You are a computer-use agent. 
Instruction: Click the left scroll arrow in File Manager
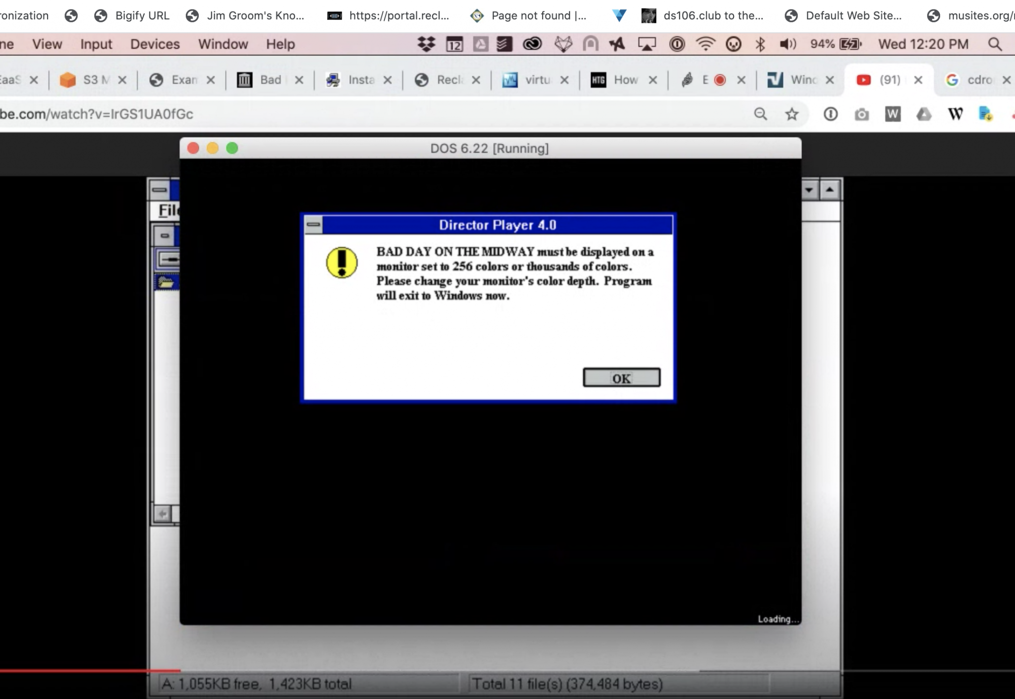click(x=162, y=514)
